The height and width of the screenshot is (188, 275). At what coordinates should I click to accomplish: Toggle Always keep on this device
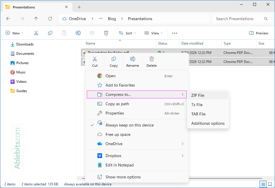point(136,125)
